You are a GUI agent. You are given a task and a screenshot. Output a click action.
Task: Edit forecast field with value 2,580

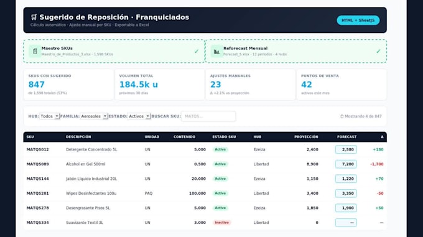[x=346, y=149]
